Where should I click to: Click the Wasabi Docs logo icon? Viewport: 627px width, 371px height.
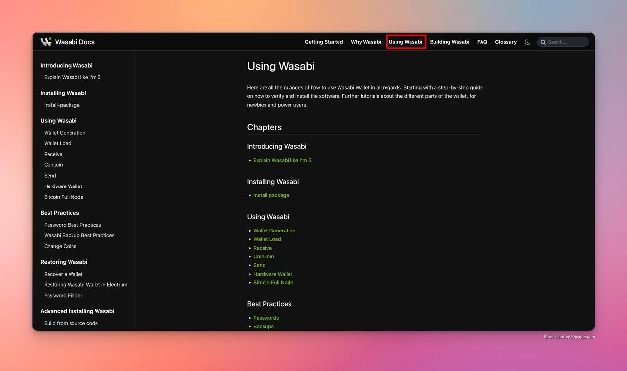(46, 42)
